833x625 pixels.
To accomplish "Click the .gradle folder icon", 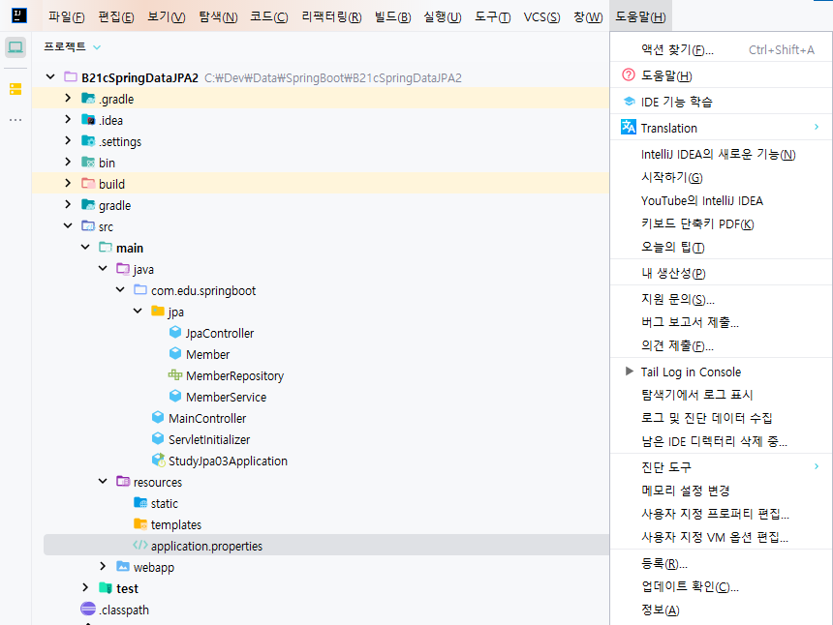I will coord(88,98).
